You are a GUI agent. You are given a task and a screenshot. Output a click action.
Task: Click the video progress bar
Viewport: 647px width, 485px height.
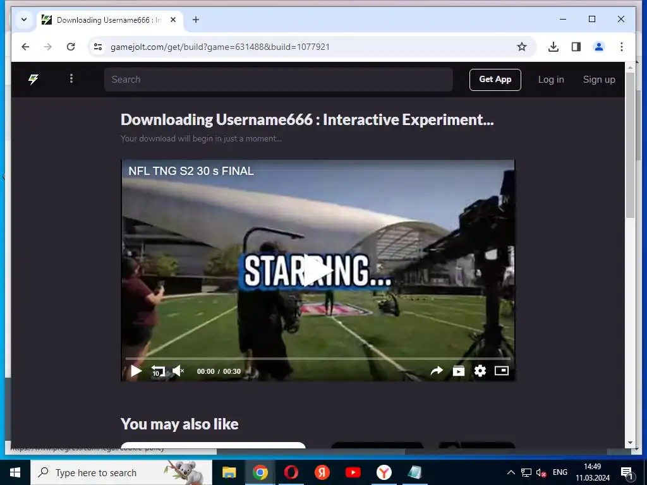point(318,359)
